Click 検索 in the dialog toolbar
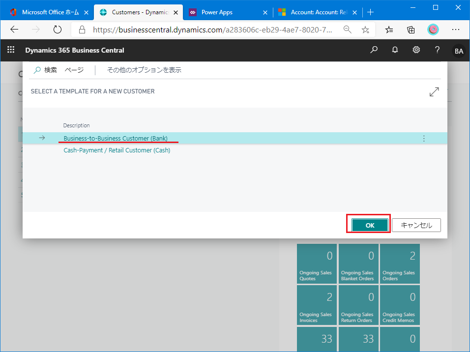 (x=45, y=70)
